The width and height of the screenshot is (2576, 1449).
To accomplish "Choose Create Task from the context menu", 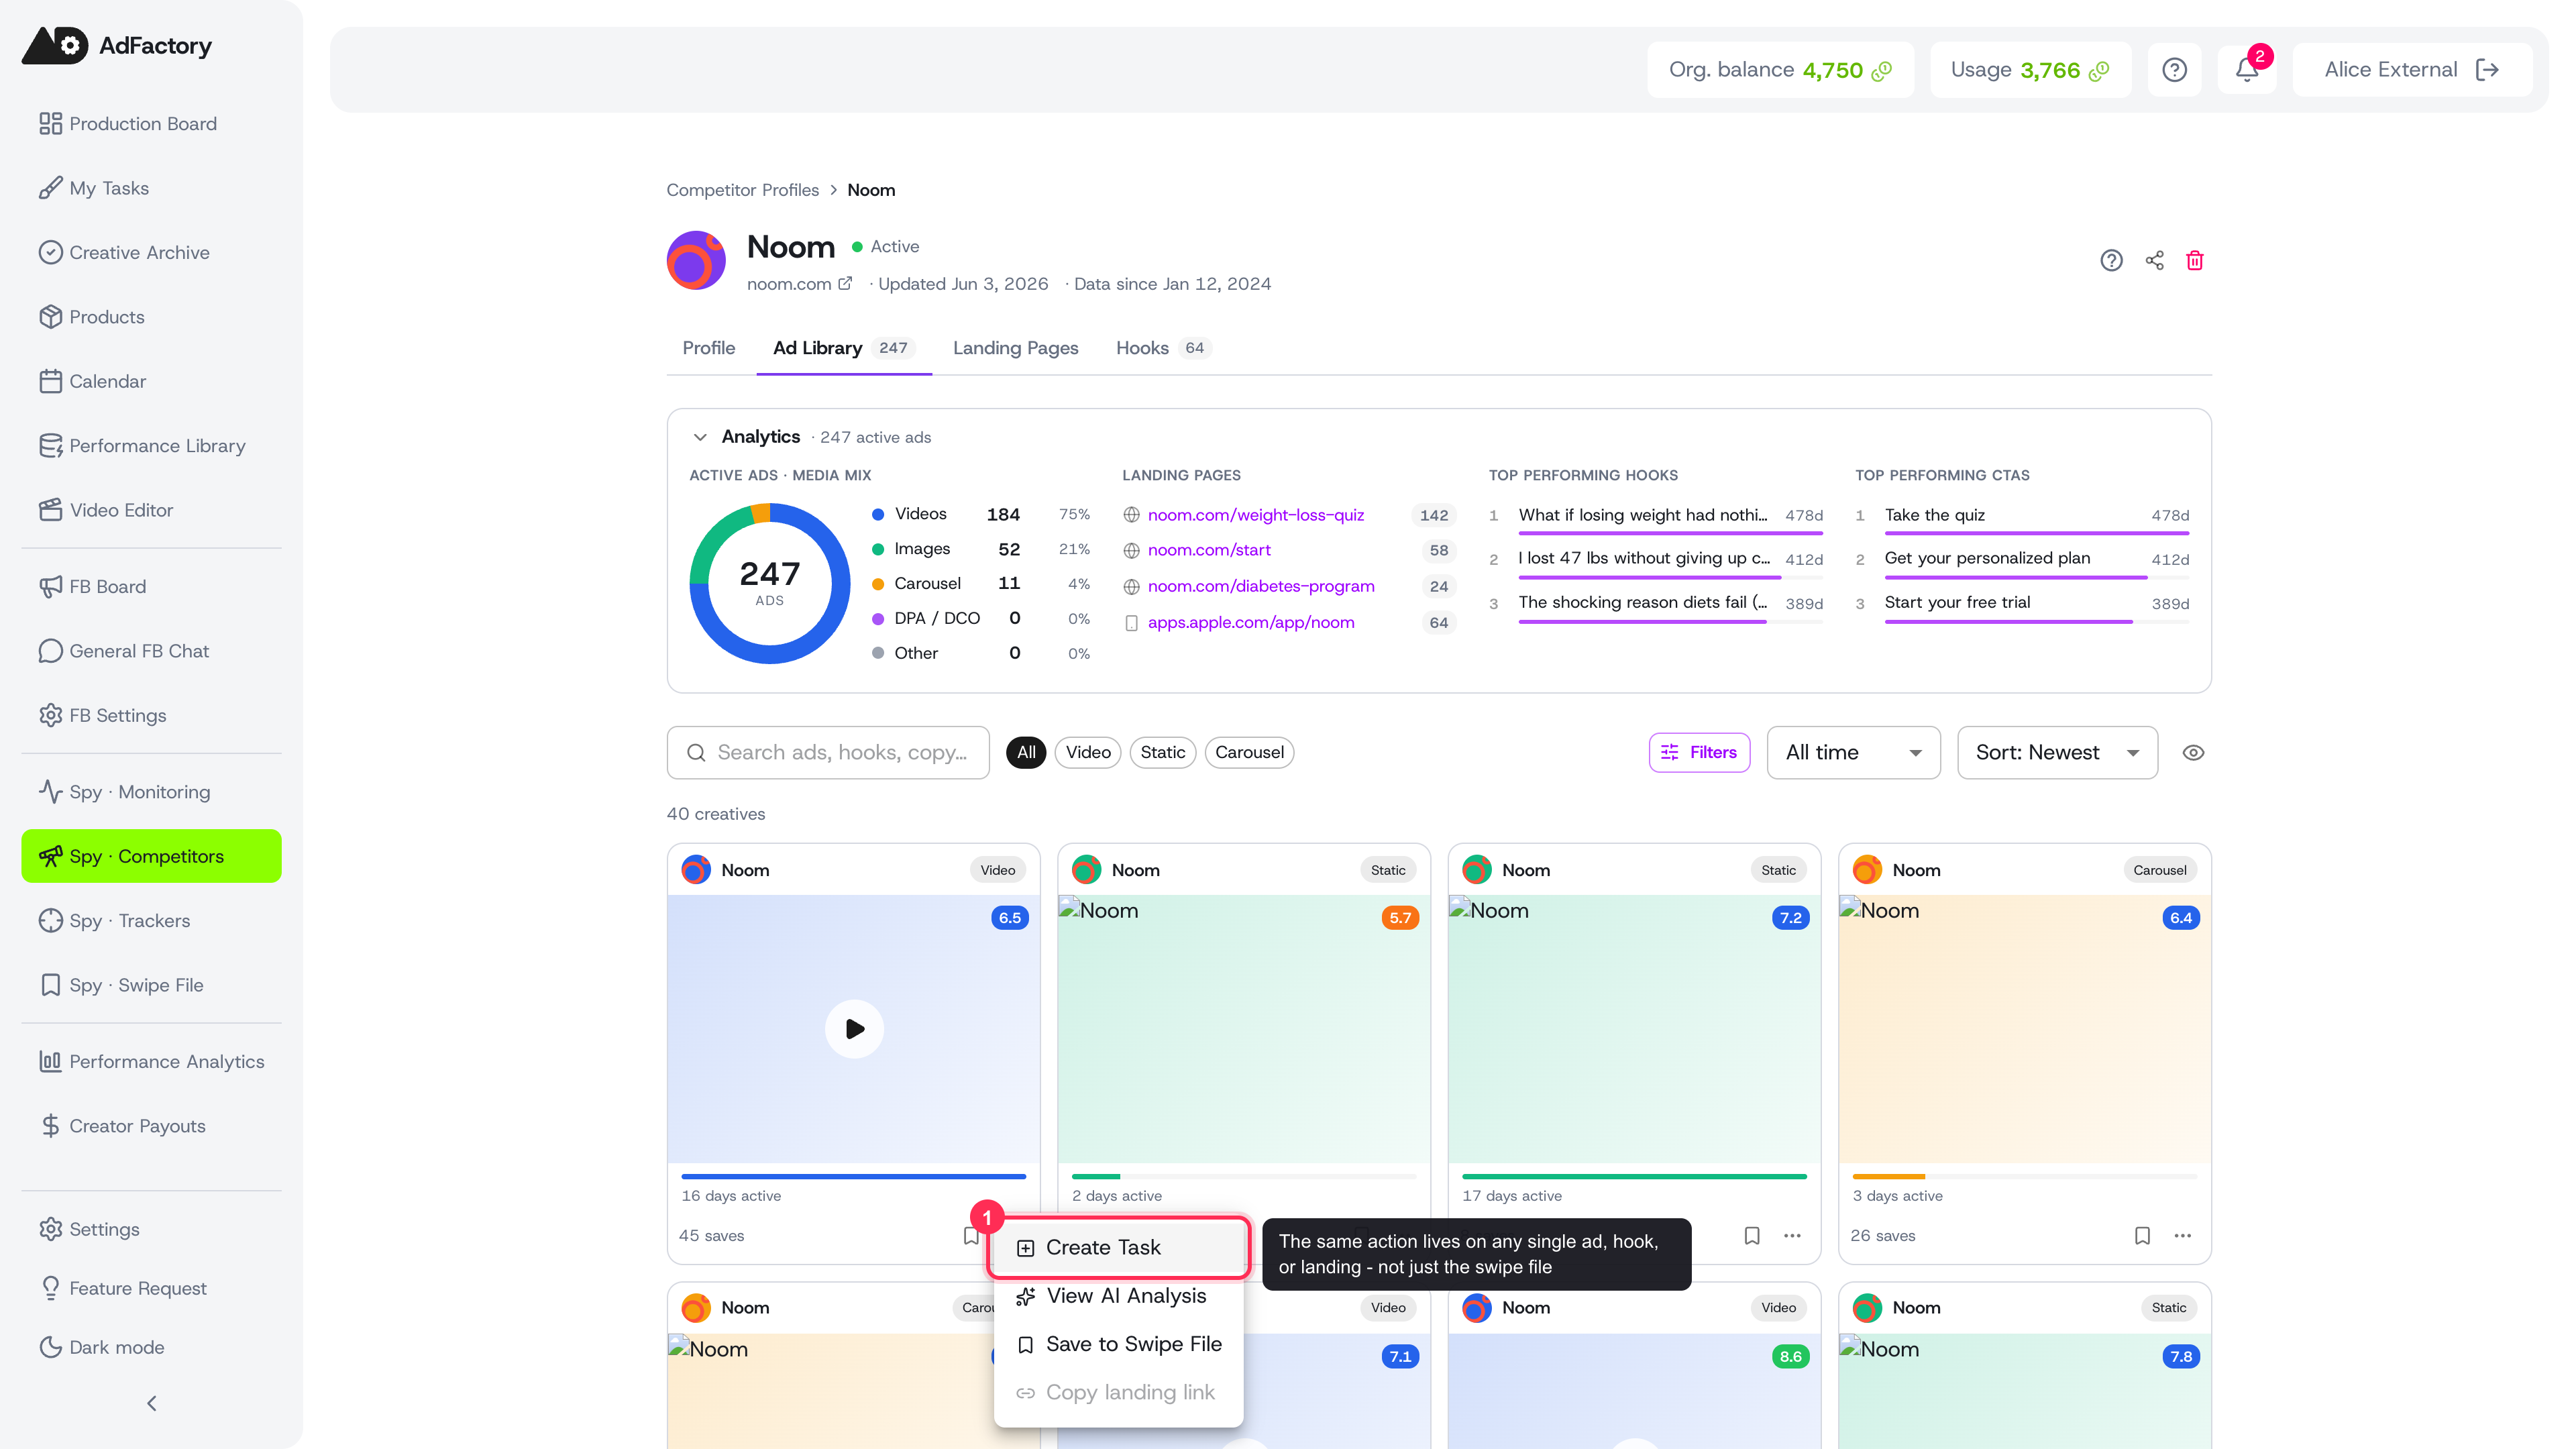I will click(x=1119, y=1248).
